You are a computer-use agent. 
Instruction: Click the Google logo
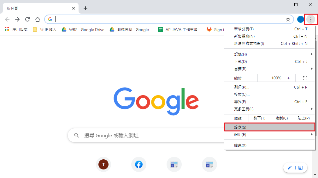pyautogui.click(x=156, y=101)
